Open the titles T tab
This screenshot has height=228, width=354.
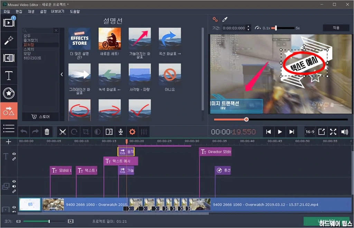click(x=9, y=76)
